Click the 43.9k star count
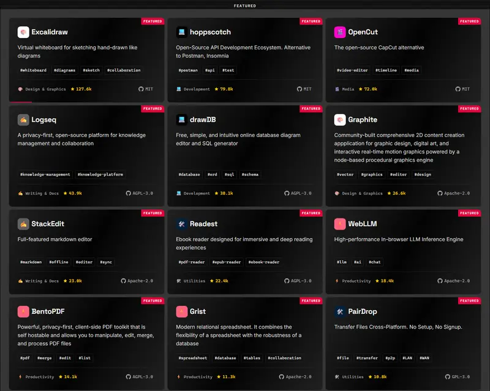Screen dimensions: 490x391 pyautogui.click(x=75, y=193)
